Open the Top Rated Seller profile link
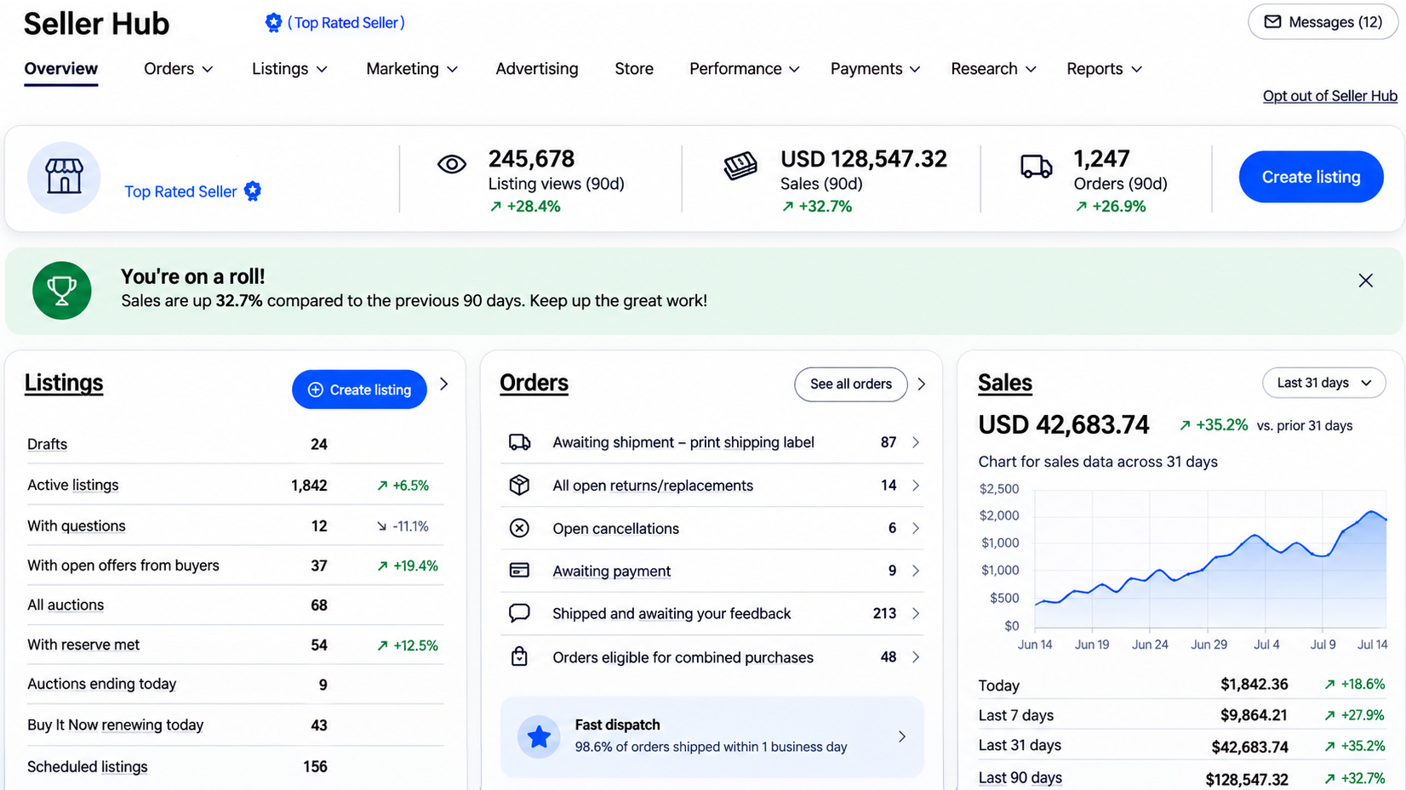 pos(180,191)
